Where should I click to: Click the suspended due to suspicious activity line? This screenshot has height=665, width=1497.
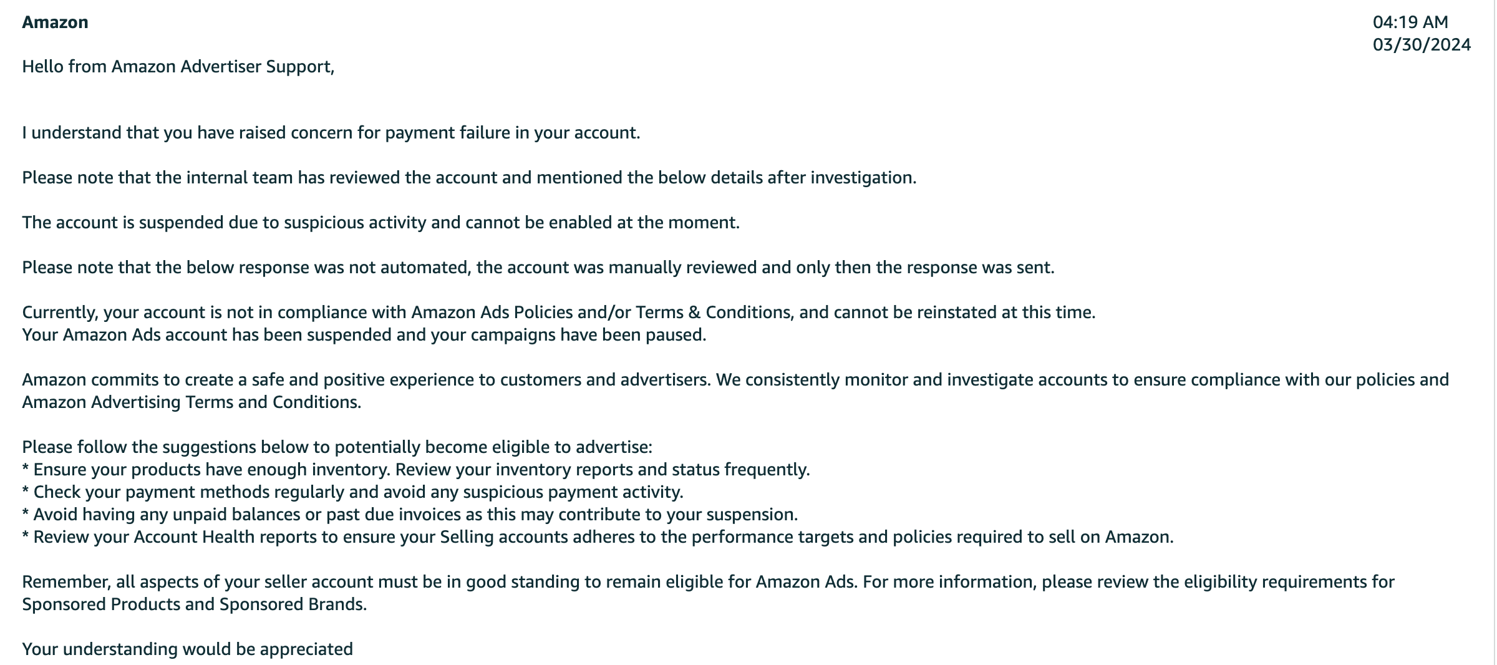pyautogui.click(x=380, y=223)
